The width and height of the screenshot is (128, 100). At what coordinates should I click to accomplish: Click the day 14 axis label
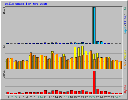pyautogui.click(x=56, y=97)
